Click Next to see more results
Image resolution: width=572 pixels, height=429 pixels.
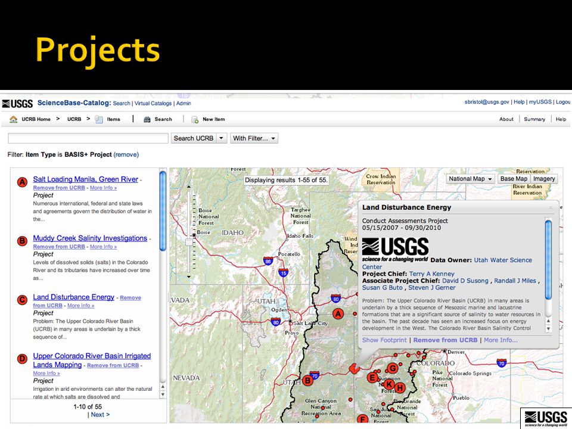(x=100, y=415)
